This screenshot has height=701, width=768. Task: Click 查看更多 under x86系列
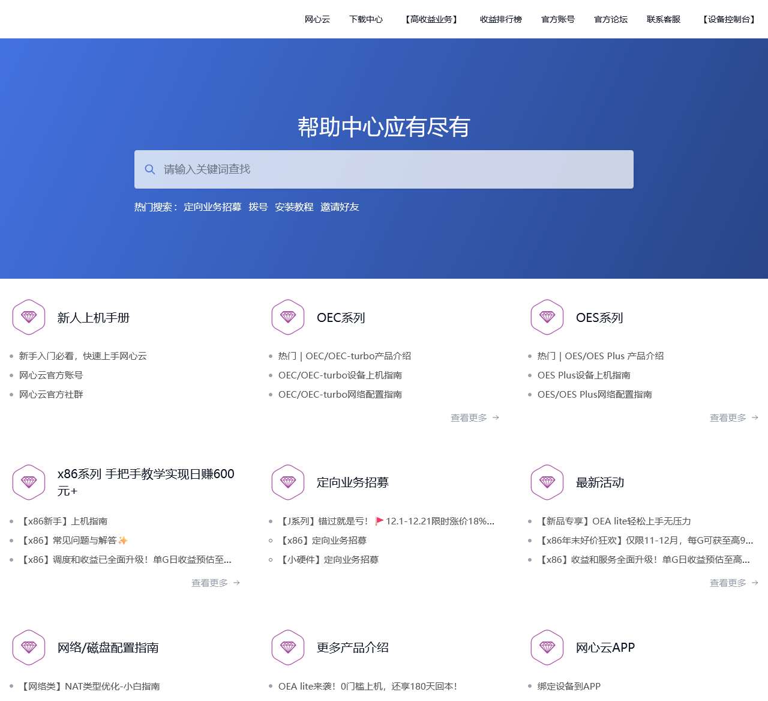tap(215, 583)
